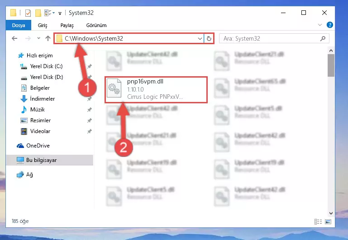
Task: Select Hızlı erişim in navigation pane
Action: click(x=39, y=55)
